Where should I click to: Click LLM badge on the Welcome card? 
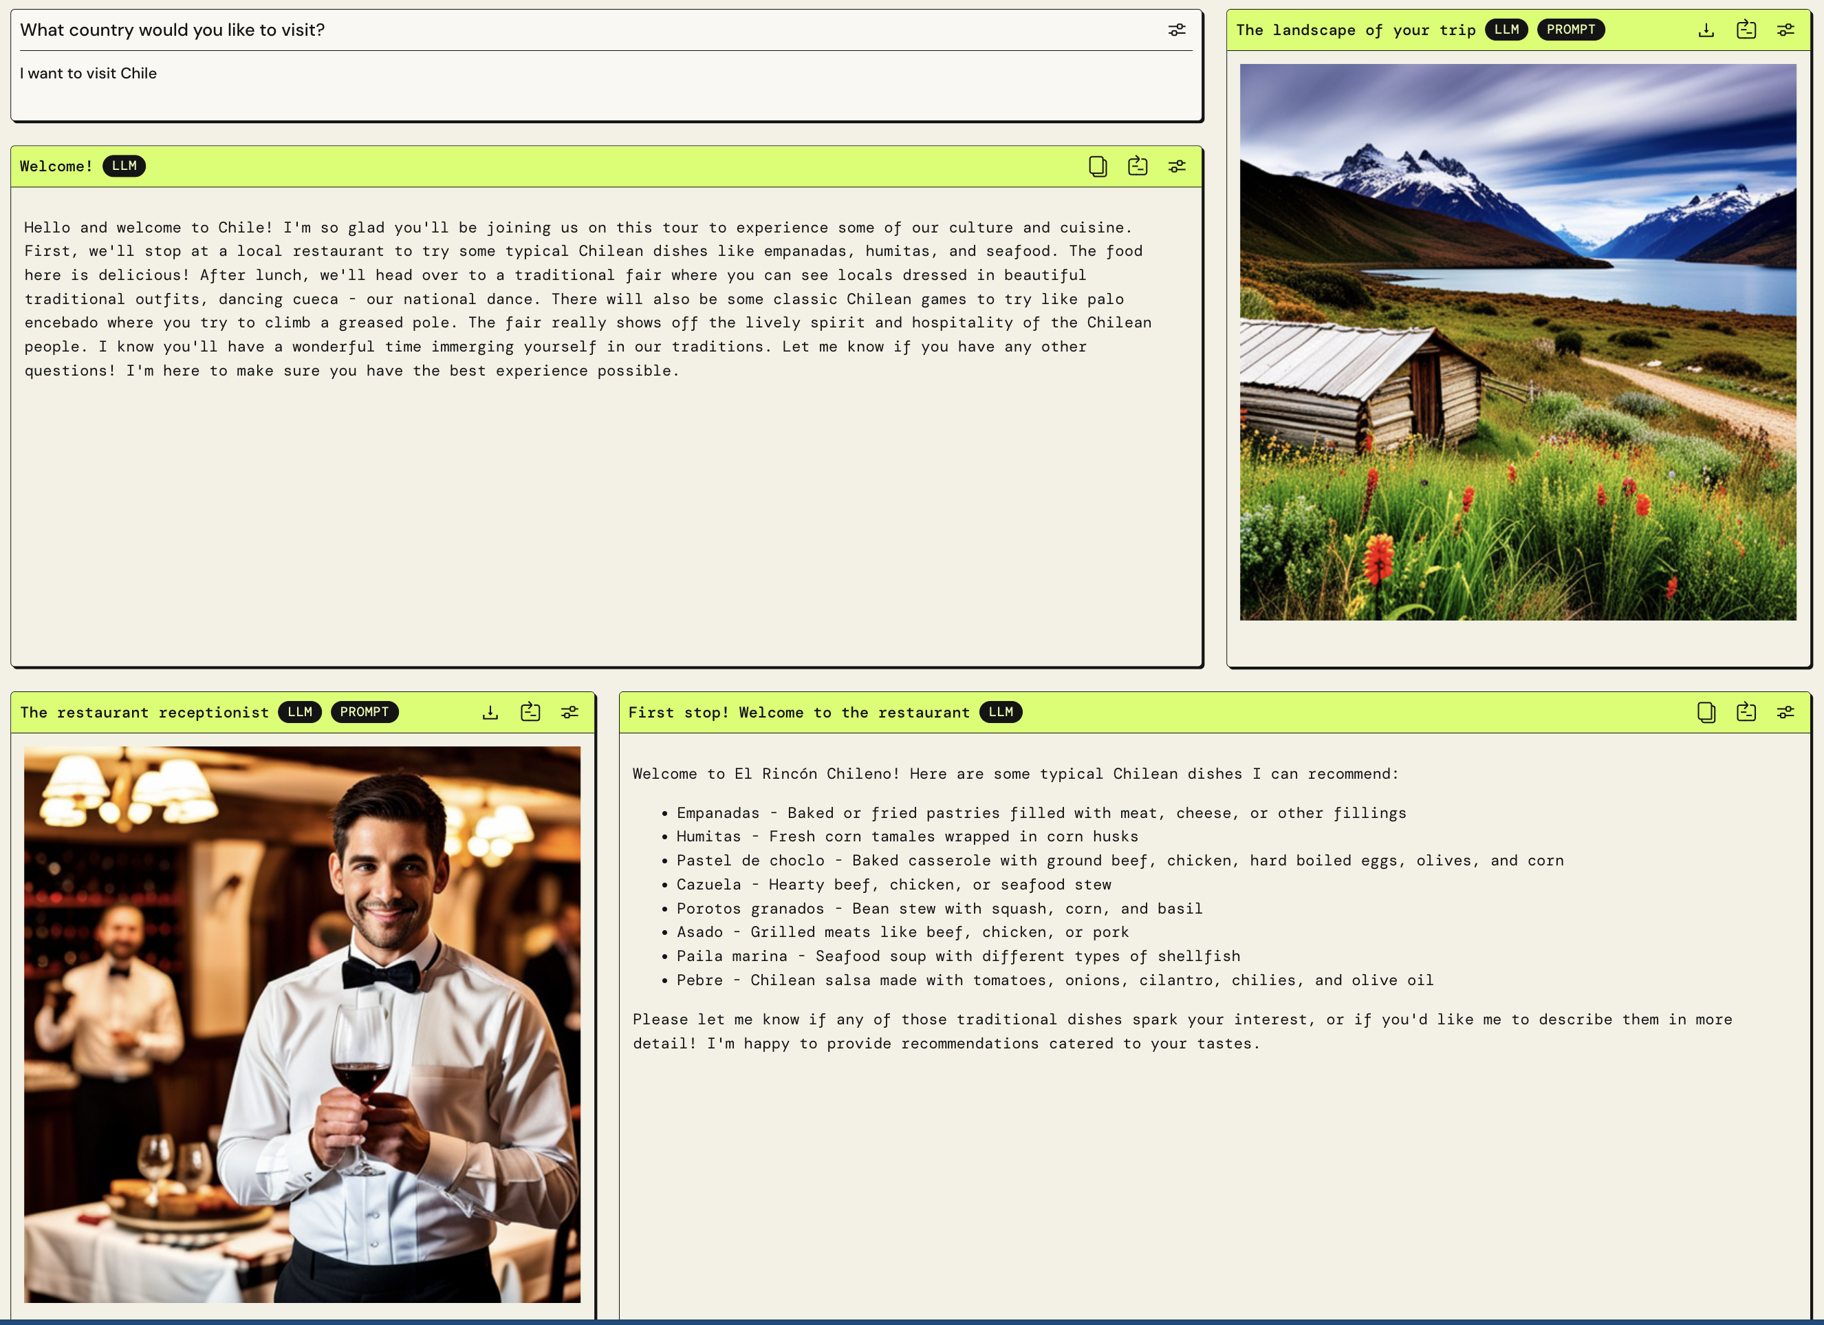124,166
